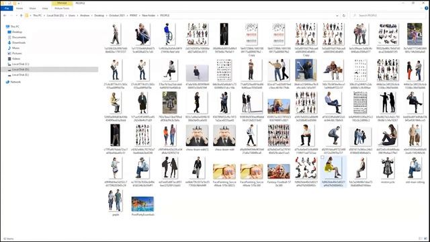430x242 pixels.
Task: Select the file named 'peple'
Action: coord(116,203)
